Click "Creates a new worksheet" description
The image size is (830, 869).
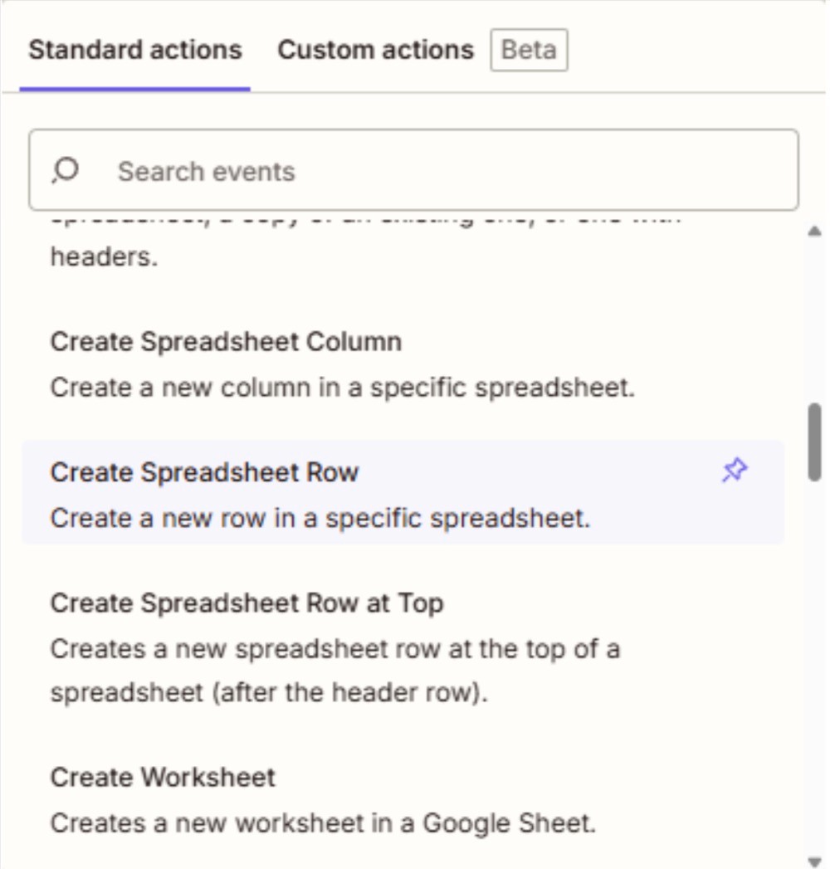[323, 823]
